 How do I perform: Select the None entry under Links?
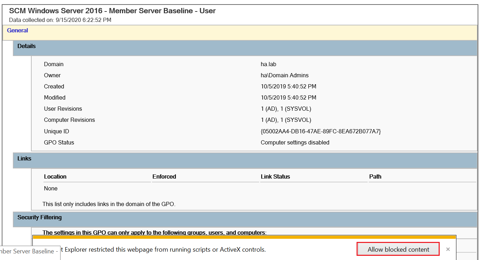(50, 188)
